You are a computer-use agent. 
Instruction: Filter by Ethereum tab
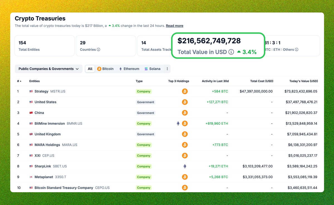point(129,69)
